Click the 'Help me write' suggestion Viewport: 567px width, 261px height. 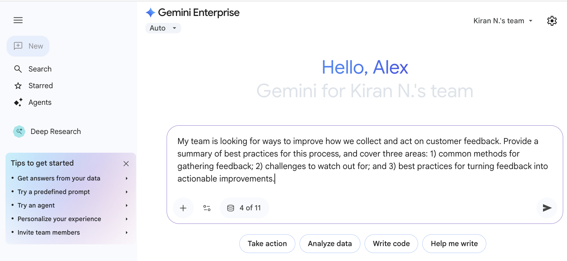click(x=454, y=243)
